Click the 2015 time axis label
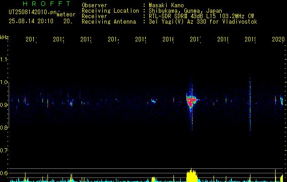Screen dimensions: 287x182 click(141, 39)
